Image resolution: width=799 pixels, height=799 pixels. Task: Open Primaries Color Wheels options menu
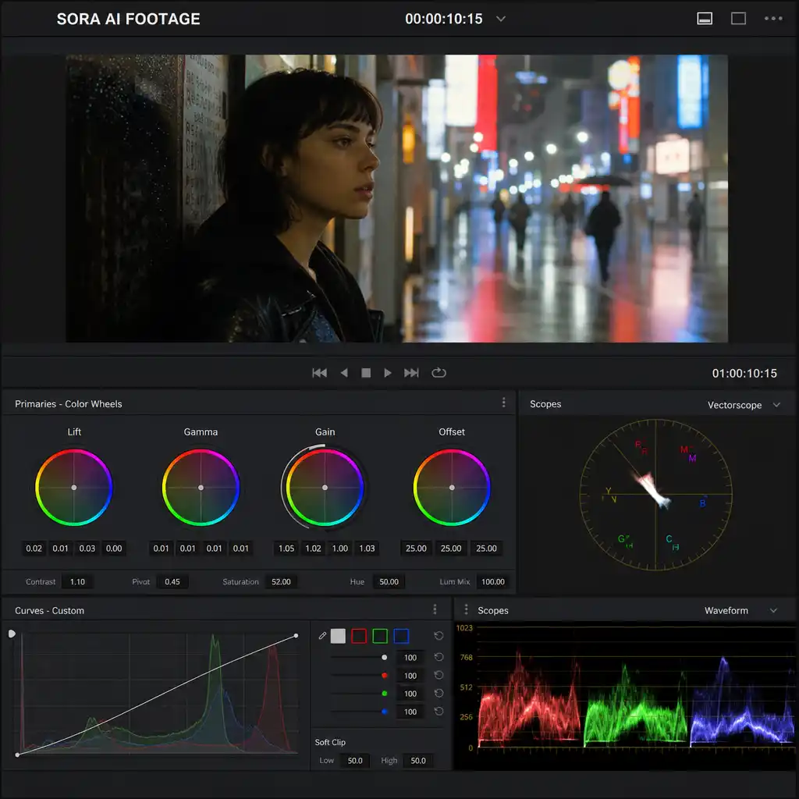pyautogui.click(x=504, y=403)
